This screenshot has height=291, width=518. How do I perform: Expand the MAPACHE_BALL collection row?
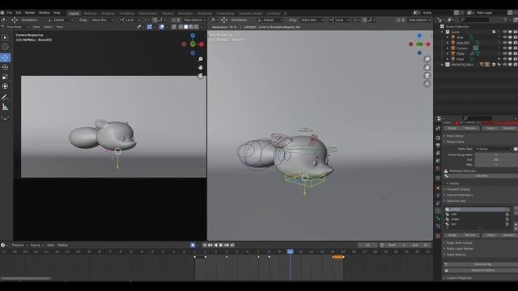pyautogui.click(x=442, y=65)
